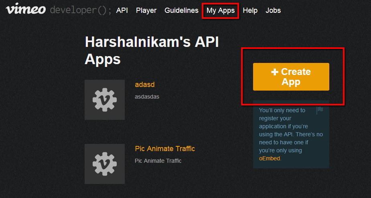Open the Guidelines page
Image resolution: width=371 pixels, height=198 pixels.
tap(181, 10)
